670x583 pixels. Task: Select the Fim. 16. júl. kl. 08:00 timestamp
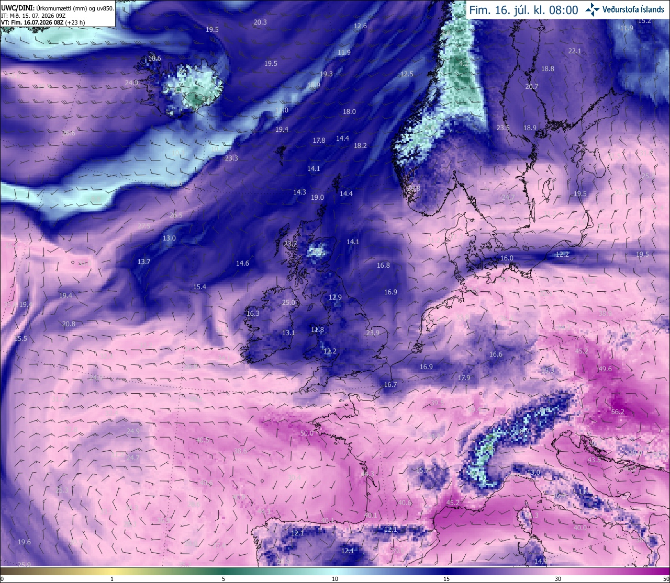coord(523,10)
